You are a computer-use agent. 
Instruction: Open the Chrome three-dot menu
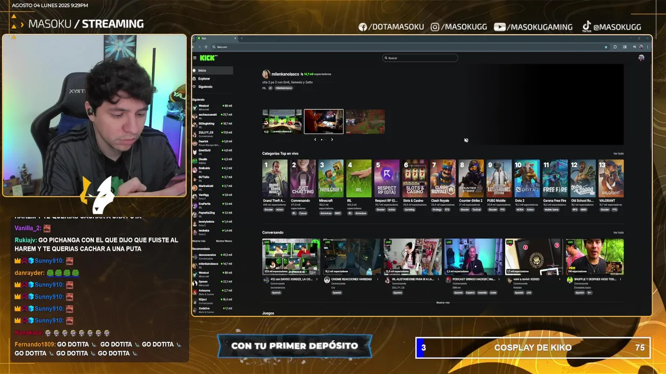[647, 47]
